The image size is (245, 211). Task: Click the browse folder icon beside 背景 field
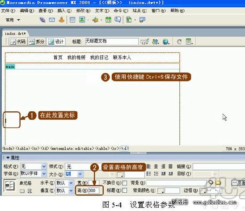218,182
